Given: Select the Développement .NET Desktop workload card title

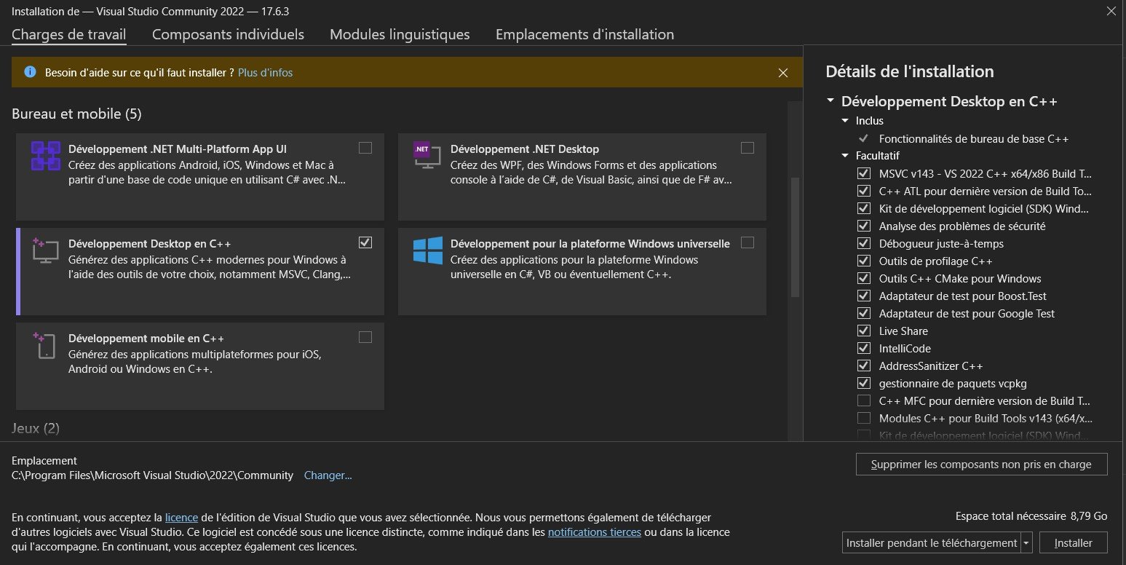Looking at the screenshot, I should coord(525,149).
